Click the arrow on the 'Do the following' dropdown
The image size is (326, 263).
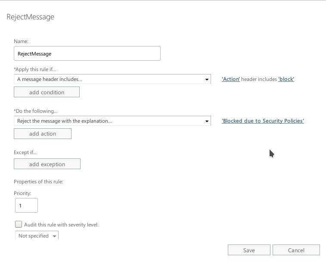click(x=207, y=121)
